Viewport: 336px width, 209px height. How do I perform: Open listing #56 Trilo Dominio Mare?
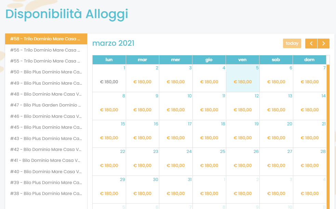pyautogui.click(x=46, y=50)
